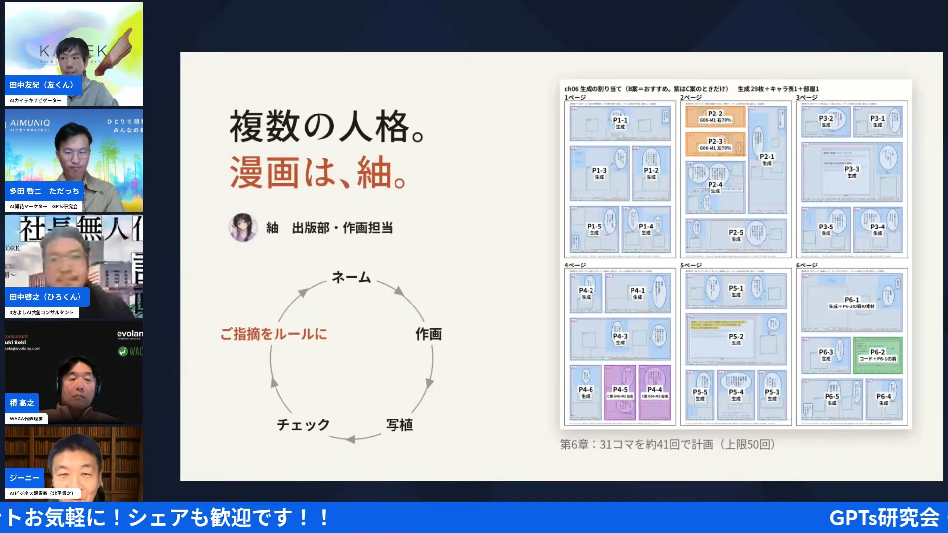Click the orange text 漫画は、紬。

[x=318, y=173]
